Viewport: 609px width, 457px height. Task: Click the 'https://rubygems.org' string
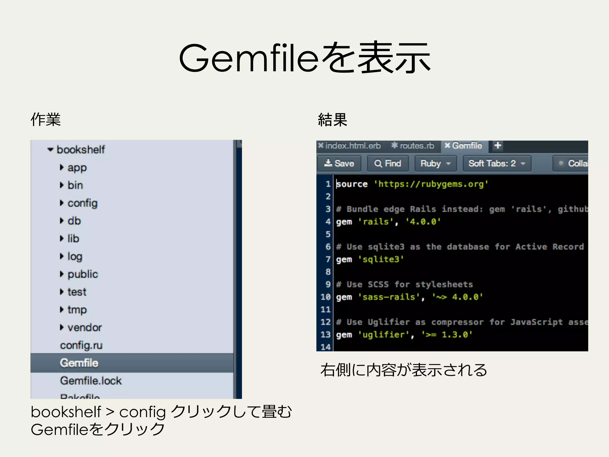(431, 184)
